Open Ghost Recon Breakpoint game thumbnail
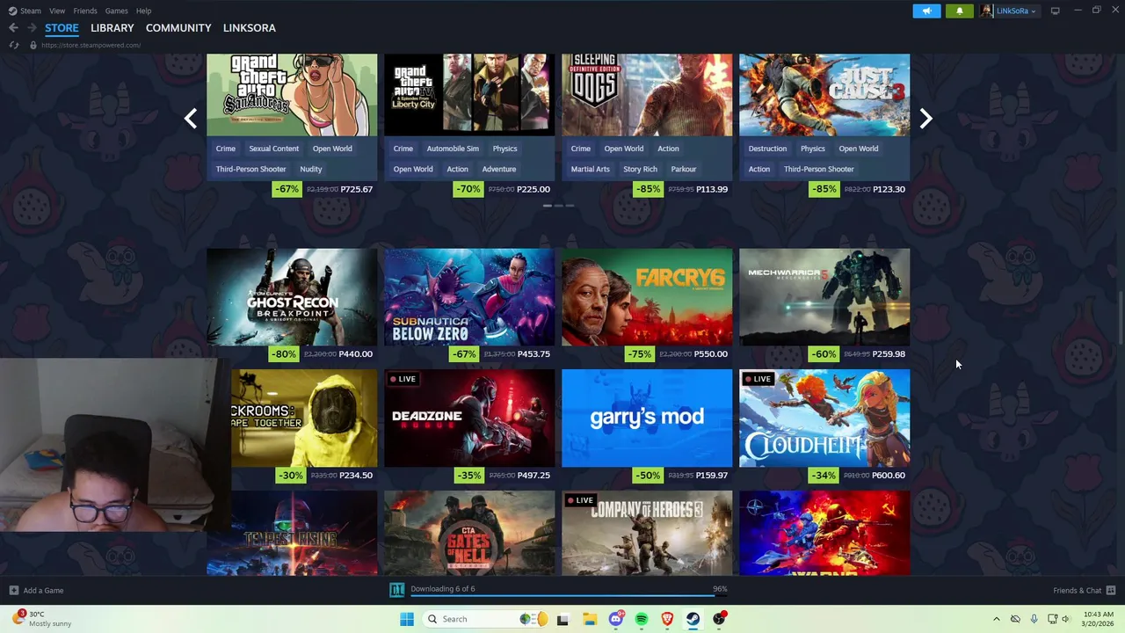This screenshot has width=1125, height=633. [x=292, y=296]
